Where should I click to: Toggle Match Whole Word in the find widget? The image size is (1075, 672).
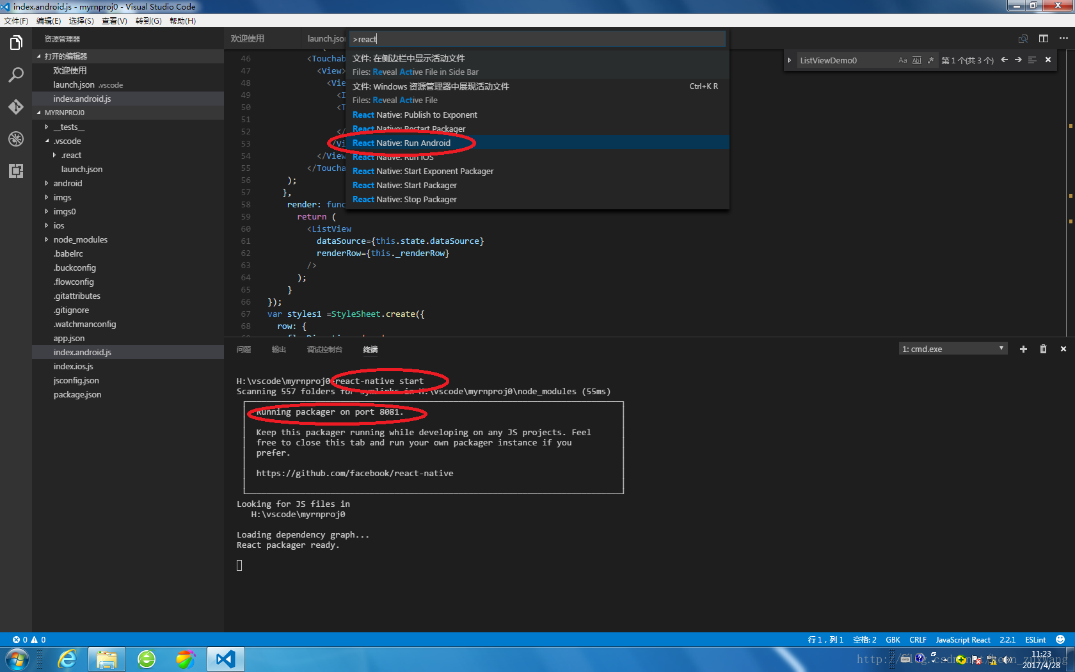pyautogui.click(x=916, y=60)
